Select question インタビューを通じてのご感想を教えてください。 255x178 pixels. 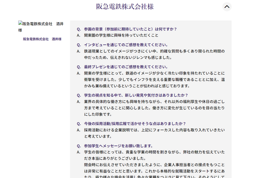[126, 45]
